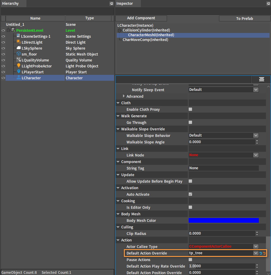Toggle visibility of LSceneSettings-1
271x275 pixels.
tap(3, 36)
